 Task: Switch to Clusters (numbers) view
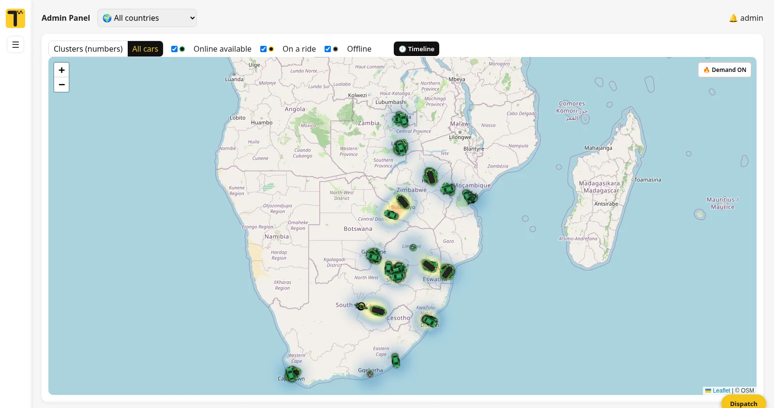coord(88,49)
